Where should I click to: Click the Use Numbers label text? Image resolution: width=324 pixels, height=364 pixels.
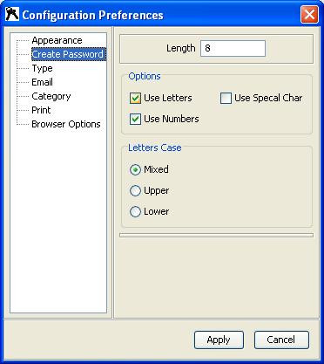point(172,119)
